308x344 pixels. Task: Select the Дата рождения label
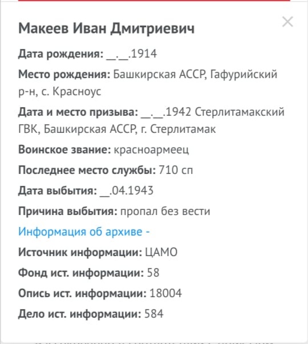[x=61, y=54]
